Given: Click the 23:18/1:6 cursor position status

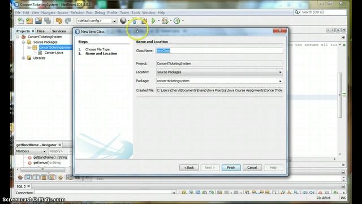Looking at the screenshot, I should 323,198.
